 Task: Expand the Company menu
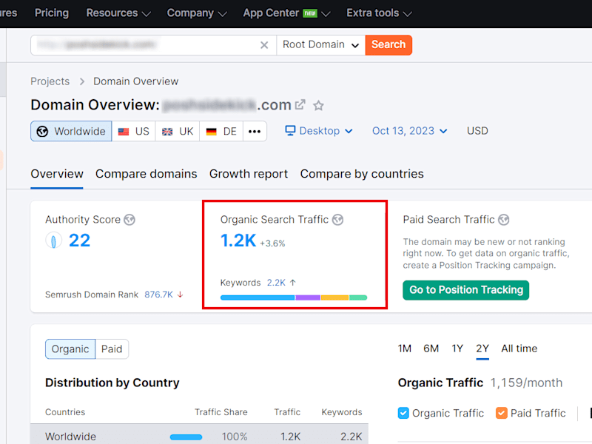coord(197,13)
